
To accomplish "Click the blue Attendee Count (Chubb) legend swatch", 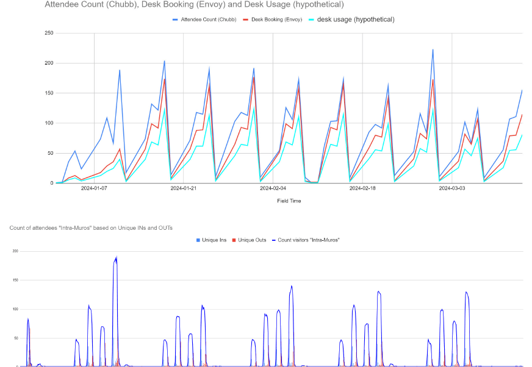I will (x=176, y=20).
